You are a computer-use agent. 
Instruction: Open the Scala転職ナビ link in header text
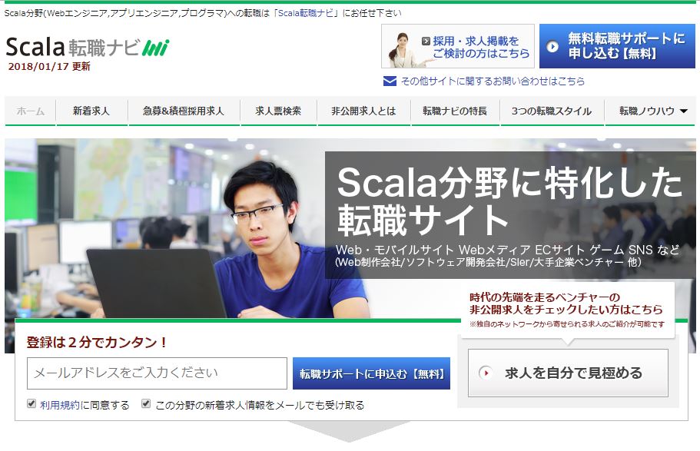click(305, 13)
